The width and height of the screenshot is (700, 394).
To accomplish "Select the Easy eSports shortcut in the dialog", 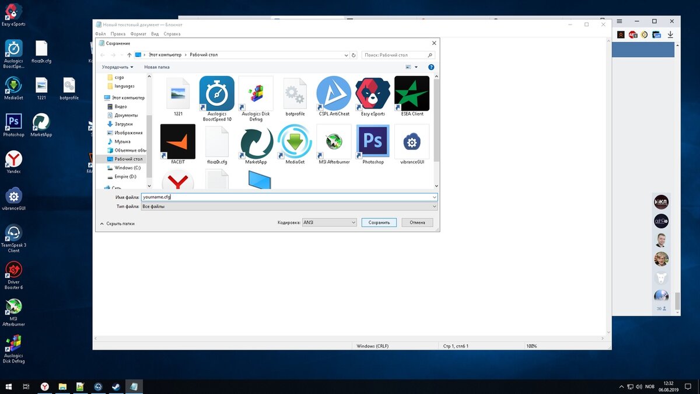I will pos(373,97).
